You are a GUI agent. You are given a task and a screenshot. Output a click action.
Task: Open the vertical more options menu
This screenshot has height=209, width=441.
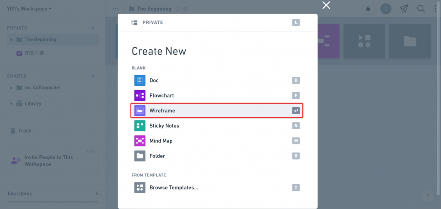pyautogui.click(x=435, y=9)
